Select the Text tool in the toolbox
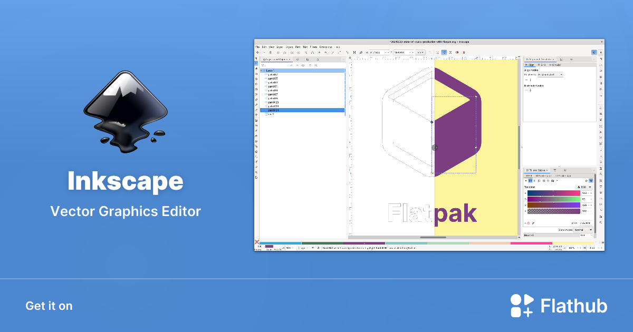This screenshot has width=633, height=332. tap(256, 114)
